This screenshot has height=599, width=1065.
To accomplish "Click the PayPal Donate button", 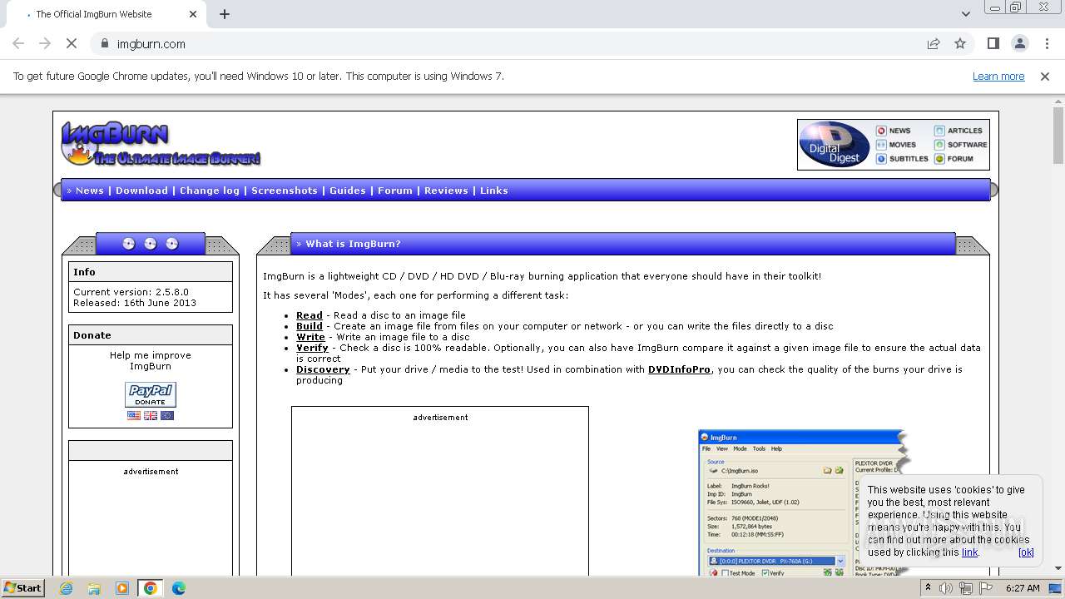I will [151, 394].
